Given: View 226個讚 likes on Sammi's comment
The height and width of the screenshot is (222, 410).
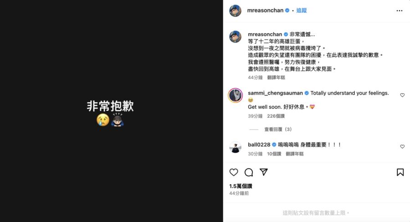Looking at the screenshot, I should click(x=276, y=116).
